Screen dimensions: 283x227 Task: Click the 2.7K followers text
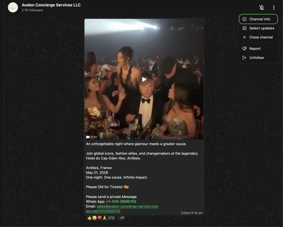click(x=32, y=10)
